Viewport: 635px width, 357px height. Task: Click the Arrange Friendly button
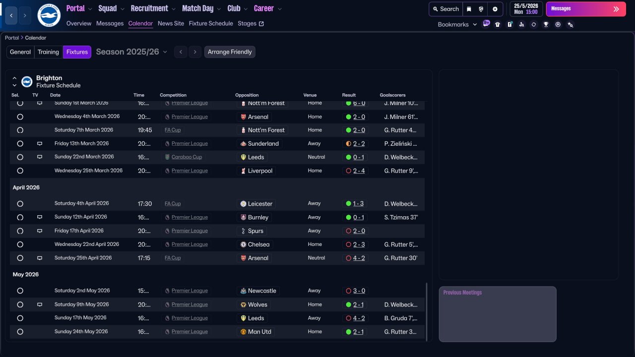pyautogui.click(x=230, y=52)
